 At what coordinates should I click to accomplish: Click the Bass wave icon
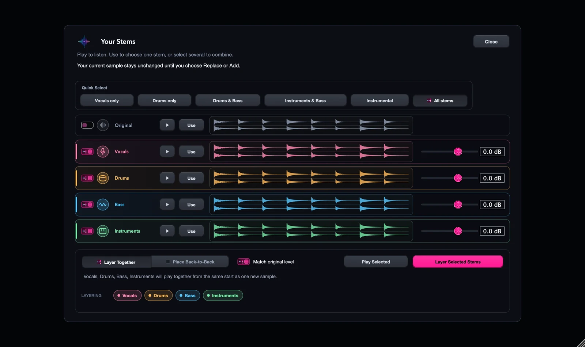click(103, 205)
